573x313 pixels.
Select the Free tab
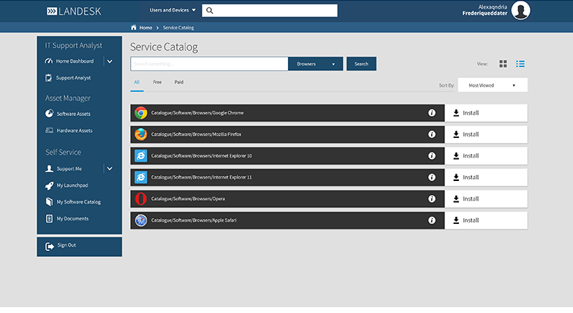[x=157, y=82]
